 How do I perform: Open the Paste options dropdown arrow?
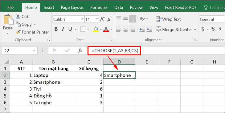8,33
